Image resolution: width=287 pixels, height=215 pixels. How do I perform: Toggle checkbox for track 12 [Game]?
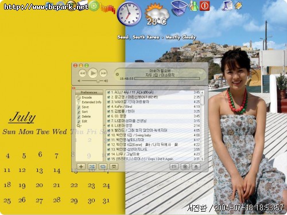point(108,144)
